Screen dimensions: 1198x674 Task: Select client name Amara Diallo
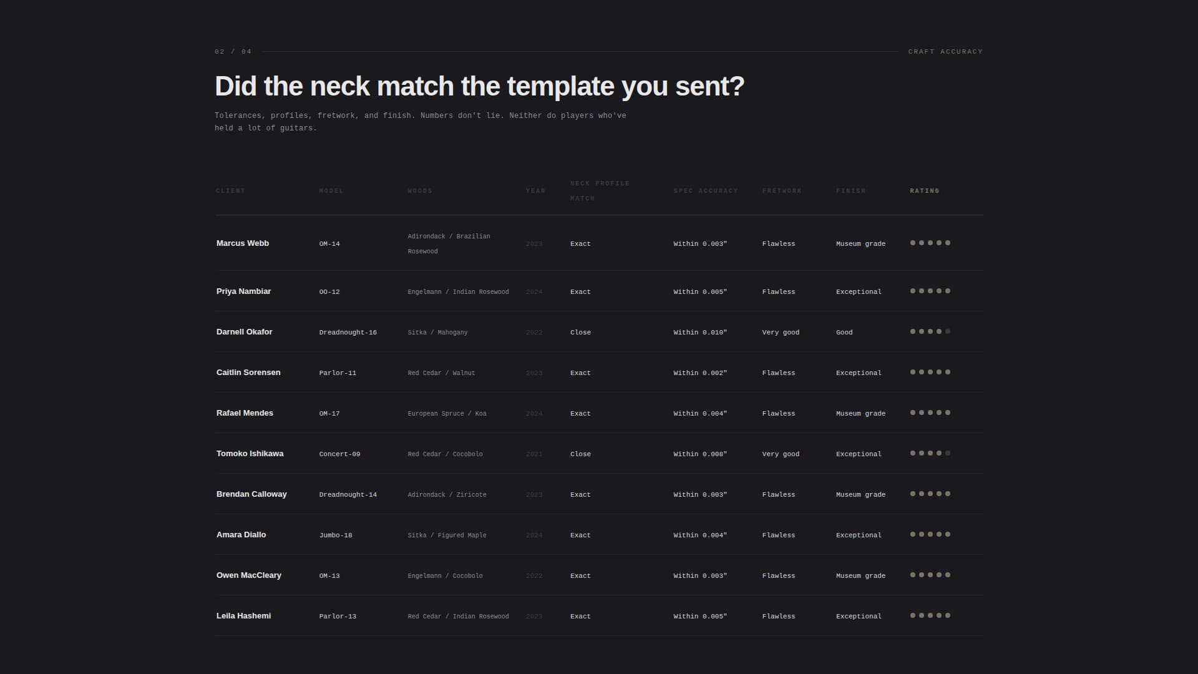pos(241,535)
